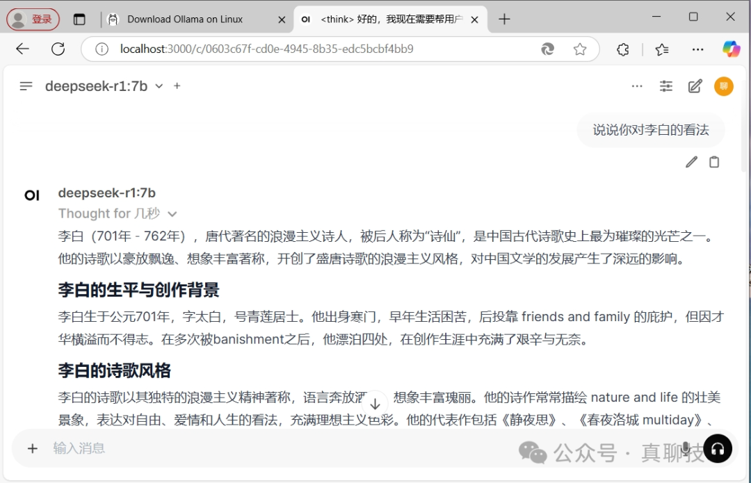Open a new browser tab

tap(504, 19)
